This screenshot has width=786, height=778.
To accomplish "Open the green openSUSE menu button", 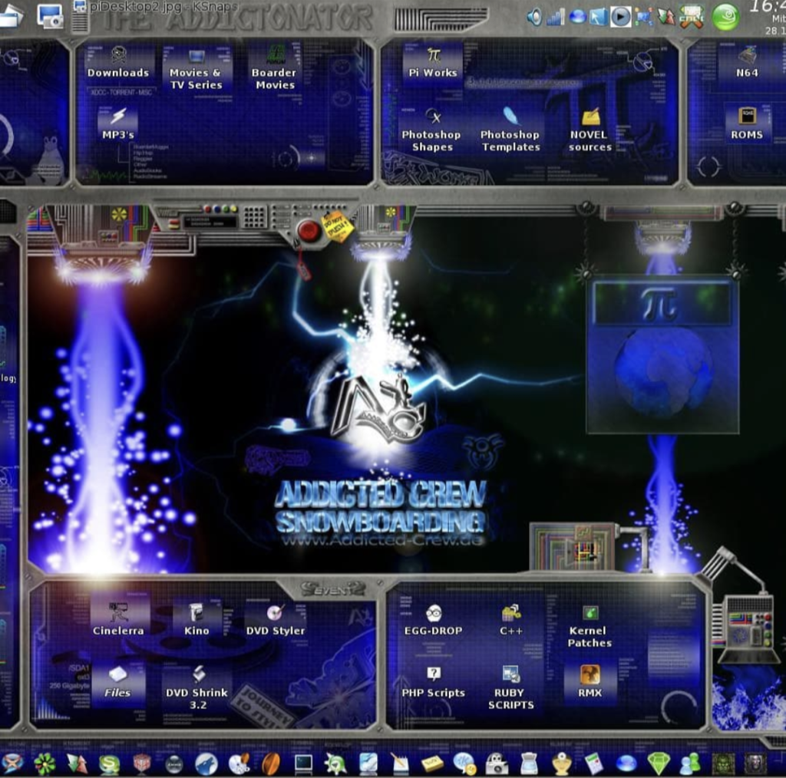I will (726, 17).
